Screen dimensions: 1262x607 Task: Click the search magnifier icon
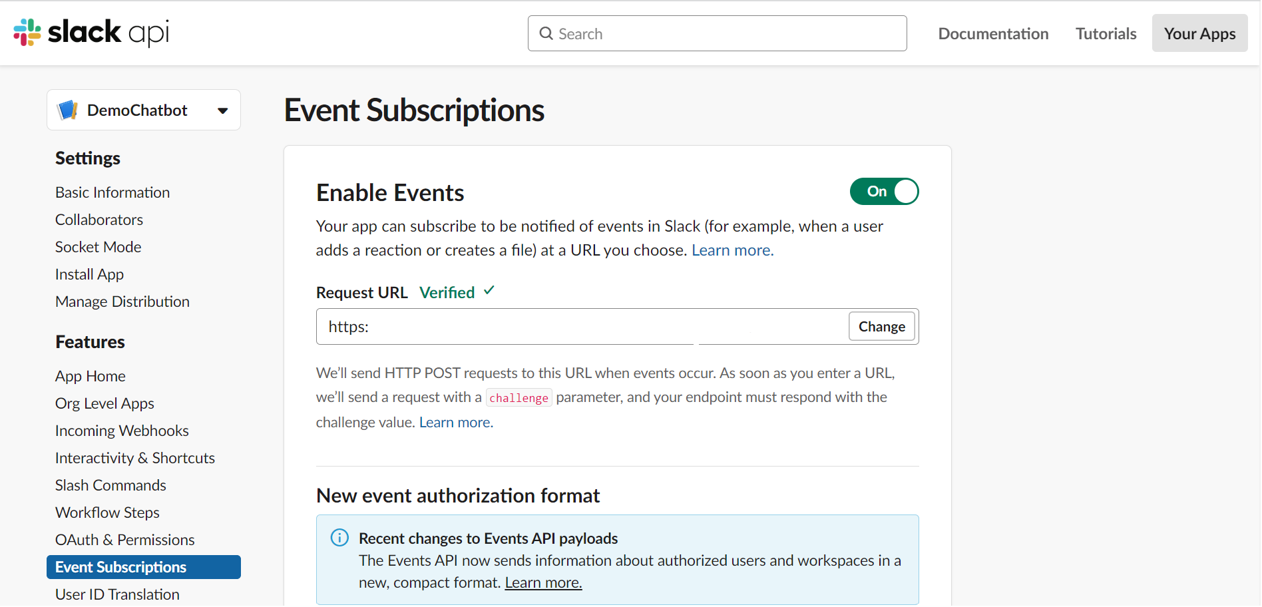(x=546, y=33)
